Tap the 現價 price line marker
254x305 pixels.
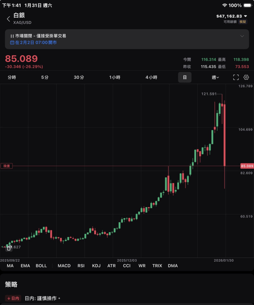(x=7, y=166)
